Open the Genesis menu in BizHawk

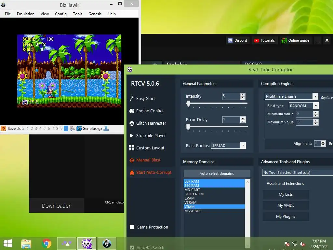point(95,14)
